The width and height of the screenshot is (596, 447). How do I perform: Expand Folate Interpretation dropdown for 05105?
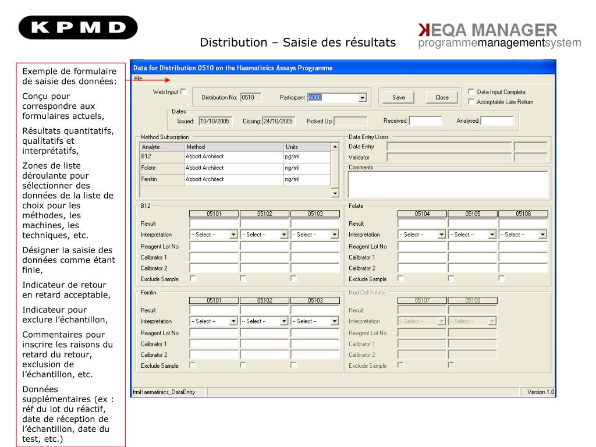[492, 235]
